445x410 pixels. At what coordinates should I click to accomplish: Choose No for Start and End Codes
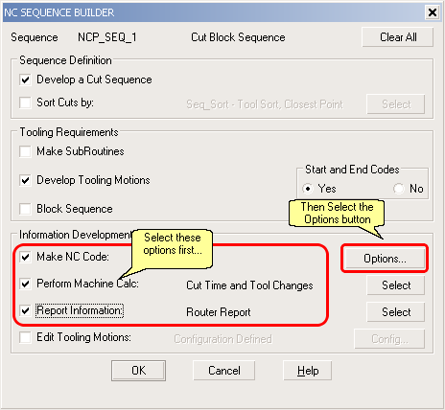[399, 189]
